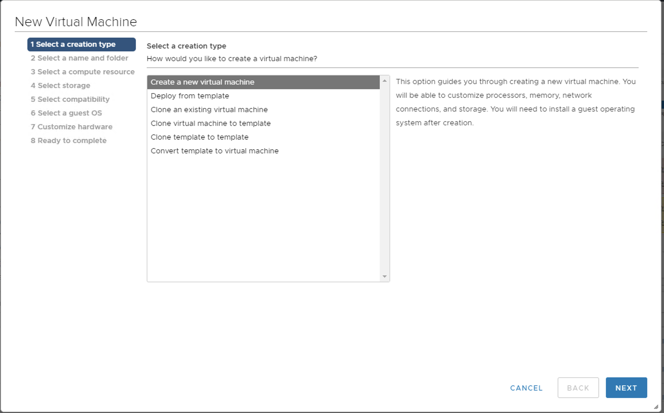The image size is (664, 413).
Task: Open step 6 Select a guest OS
Action: coord(66,113)
